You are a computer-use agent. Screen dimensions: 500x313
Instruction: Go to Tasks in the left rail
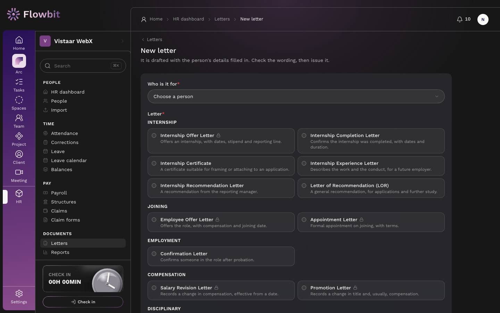[19, 85]
